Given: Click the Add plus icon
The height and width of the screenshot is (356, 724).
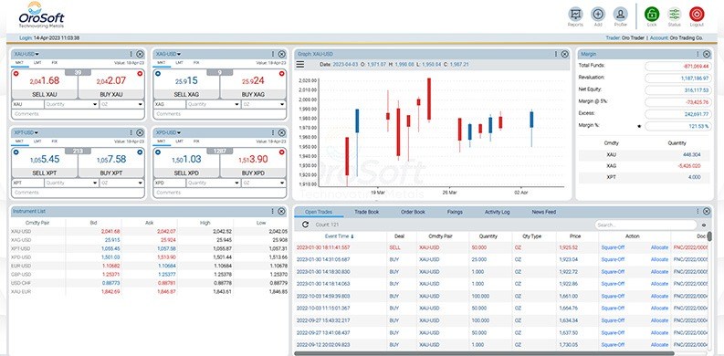Looking at the screenshot, I should pyautogui.click(x=598, y=15).
